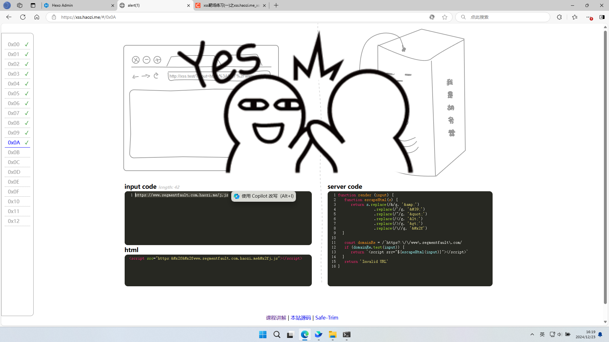Click the html output code box
This screenshot has width=609, height=342.
(218, 270)
